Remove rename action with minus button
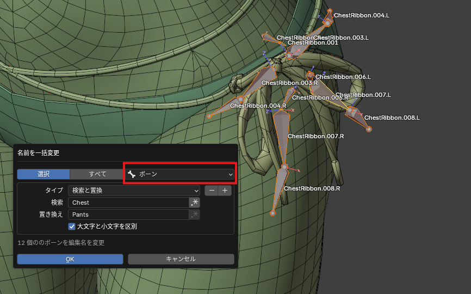Image resolution: width=471 pixels, height=294 pixels. (x=212, y=191)
